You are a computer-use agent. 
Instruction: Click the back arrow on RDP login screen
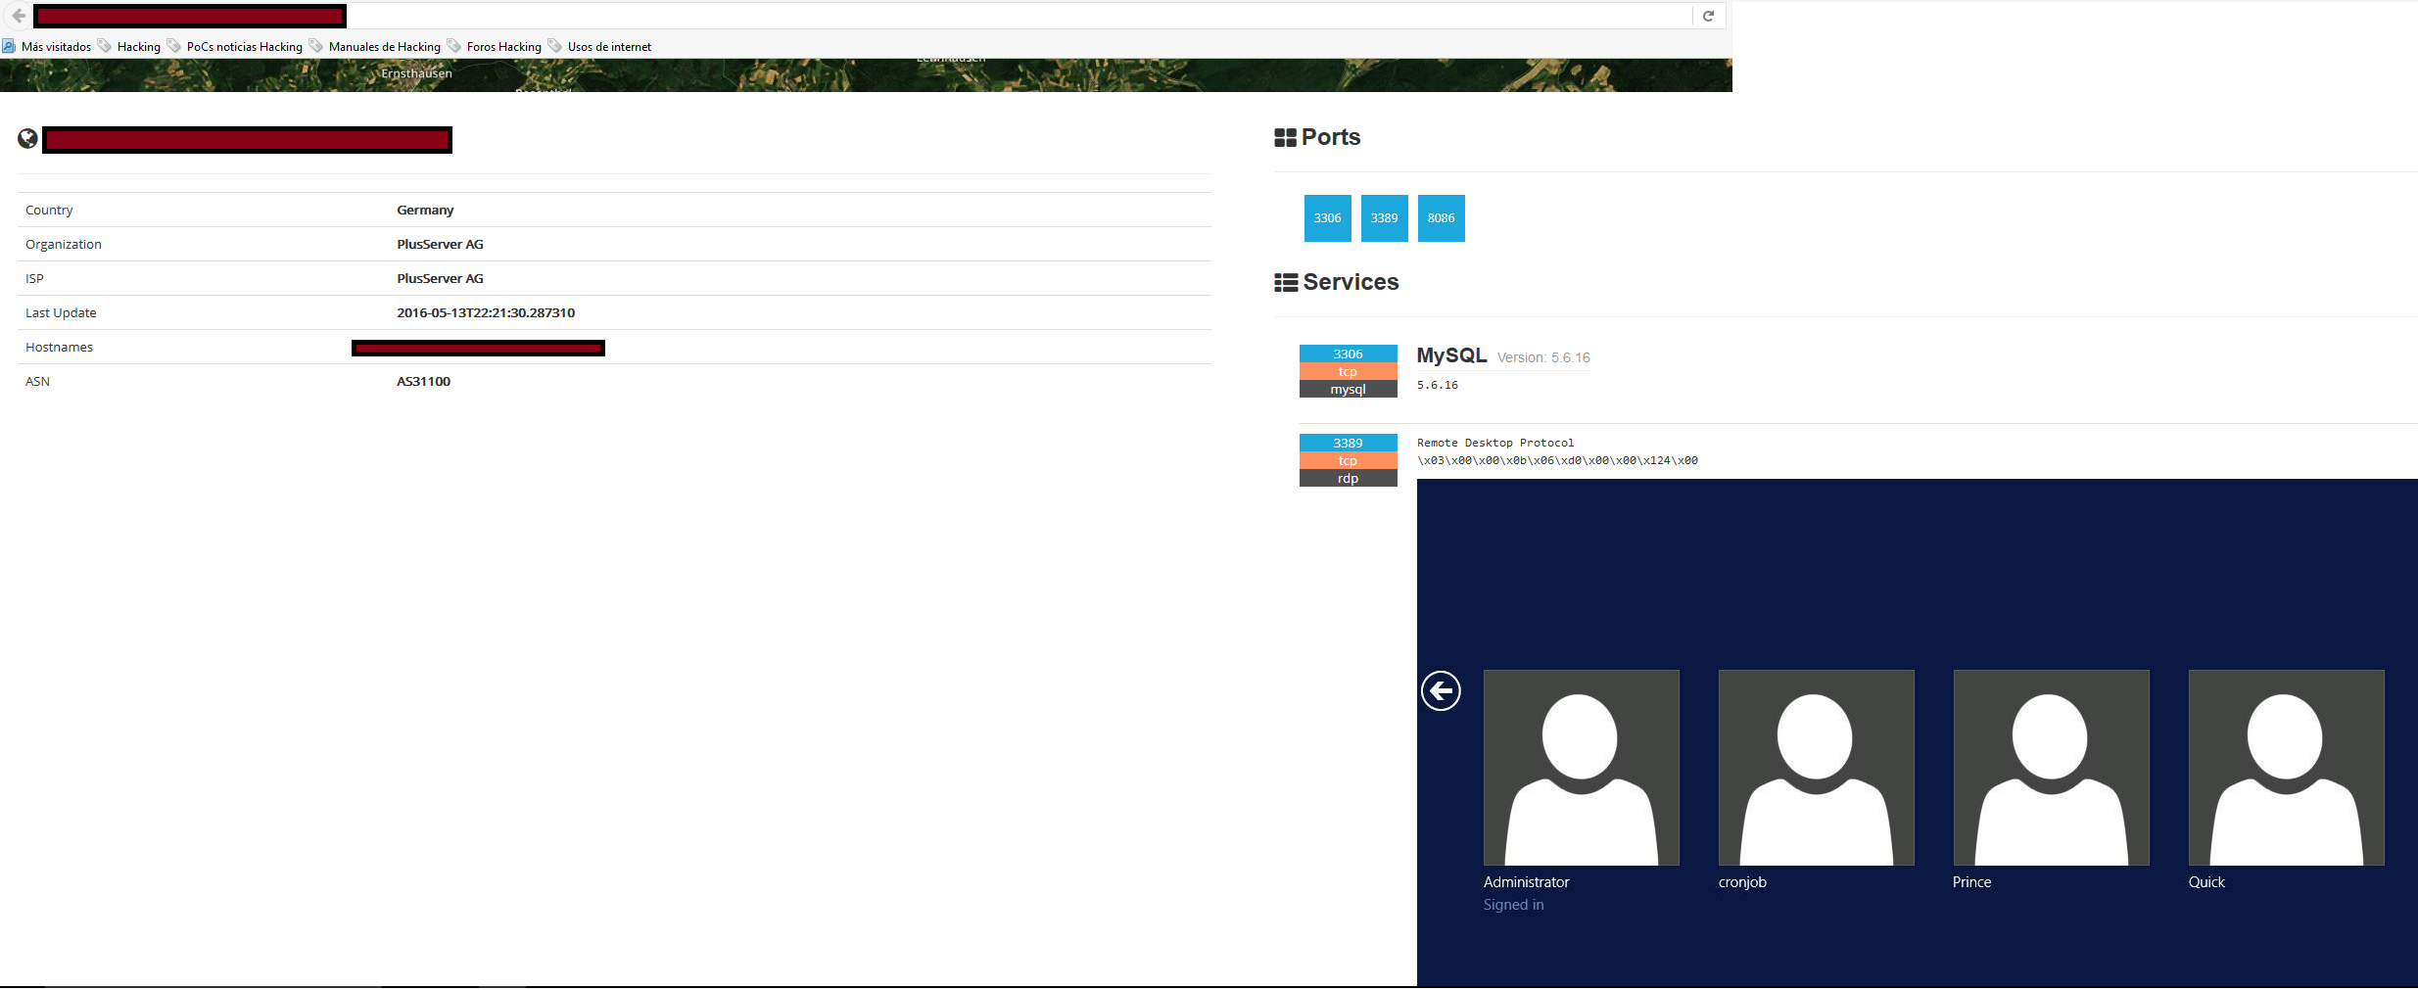(1441, 691)
